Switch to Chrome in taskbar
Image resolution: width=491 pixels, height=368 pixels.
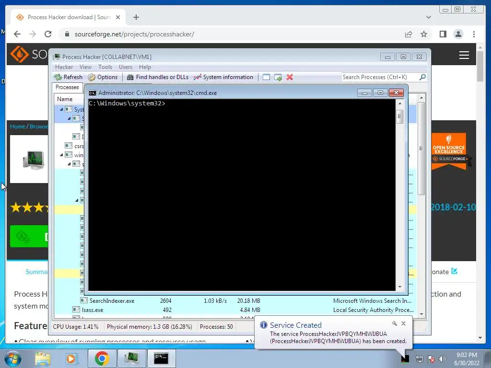[102, 358]
